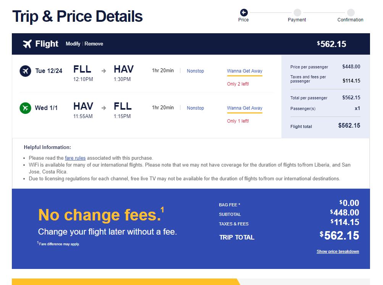Select the Payment step circle
This screenshot has width=383, height=285.
coord(297,13)
